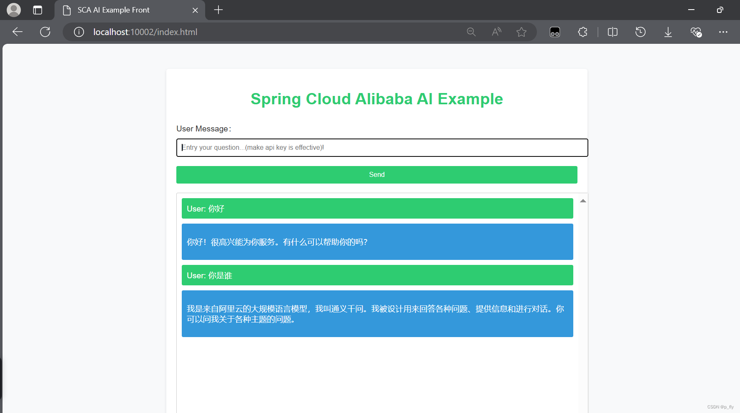Open a new tab with the plus button
Viewport: 740px width, 413px height.
tap(218, 10)
